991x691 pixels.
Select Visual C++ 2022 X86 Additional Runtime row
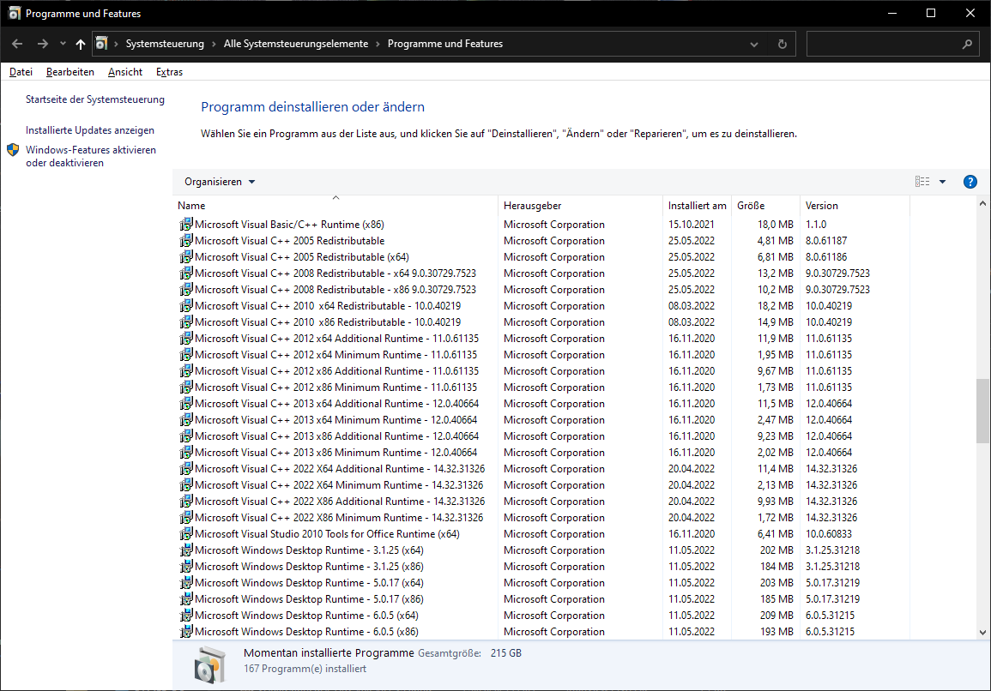[541, 502]
